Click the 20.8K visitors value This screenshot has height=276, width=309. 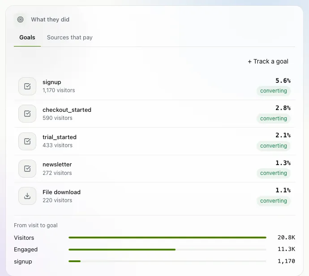point(286,238)
